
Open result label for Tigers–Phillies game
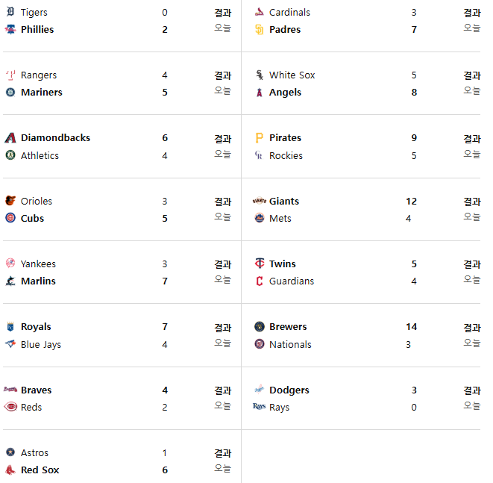click(x=222, y=13)
